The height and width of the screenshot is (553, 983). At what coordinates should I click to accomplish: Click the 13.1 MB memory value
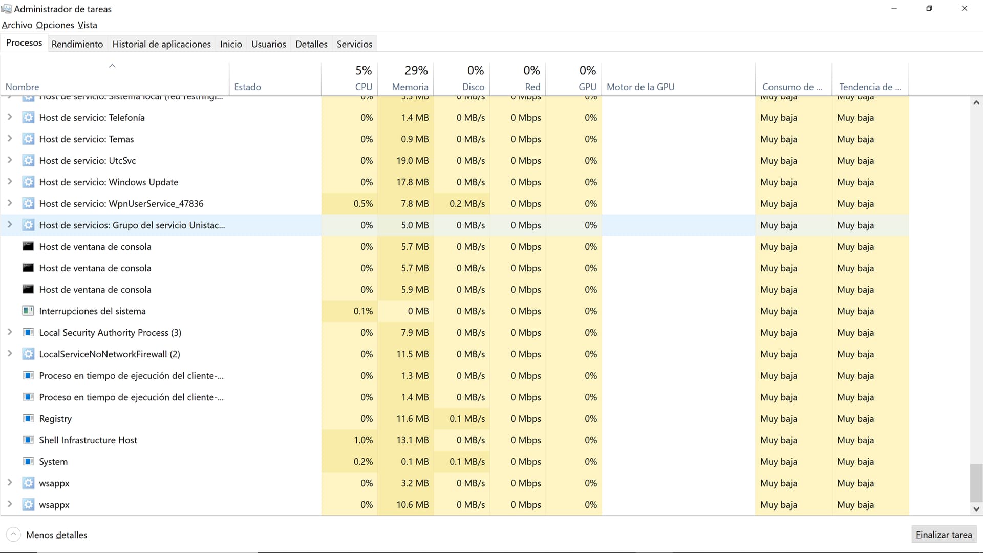click(413, 440)
